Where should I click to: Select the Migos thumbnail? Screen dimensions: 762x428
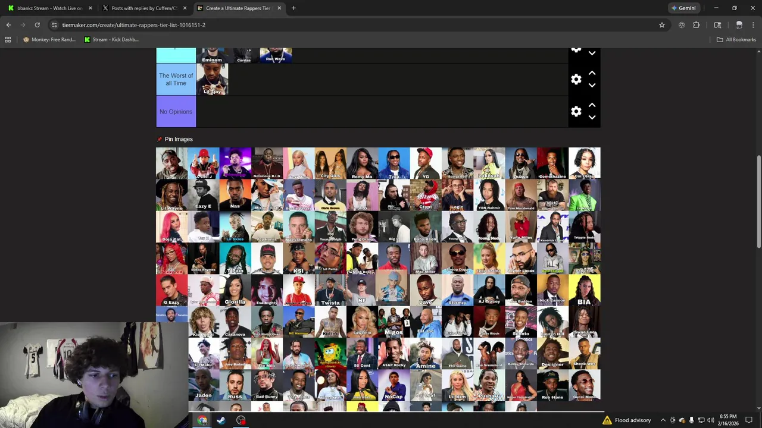pos(394,322)
